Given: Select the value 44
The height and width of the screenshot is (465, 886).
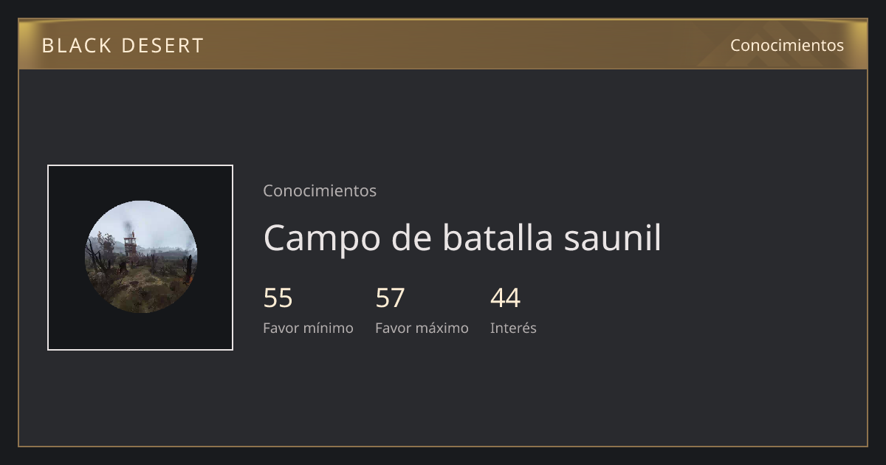Looking at the screenshot, I should tap(505, 298).
